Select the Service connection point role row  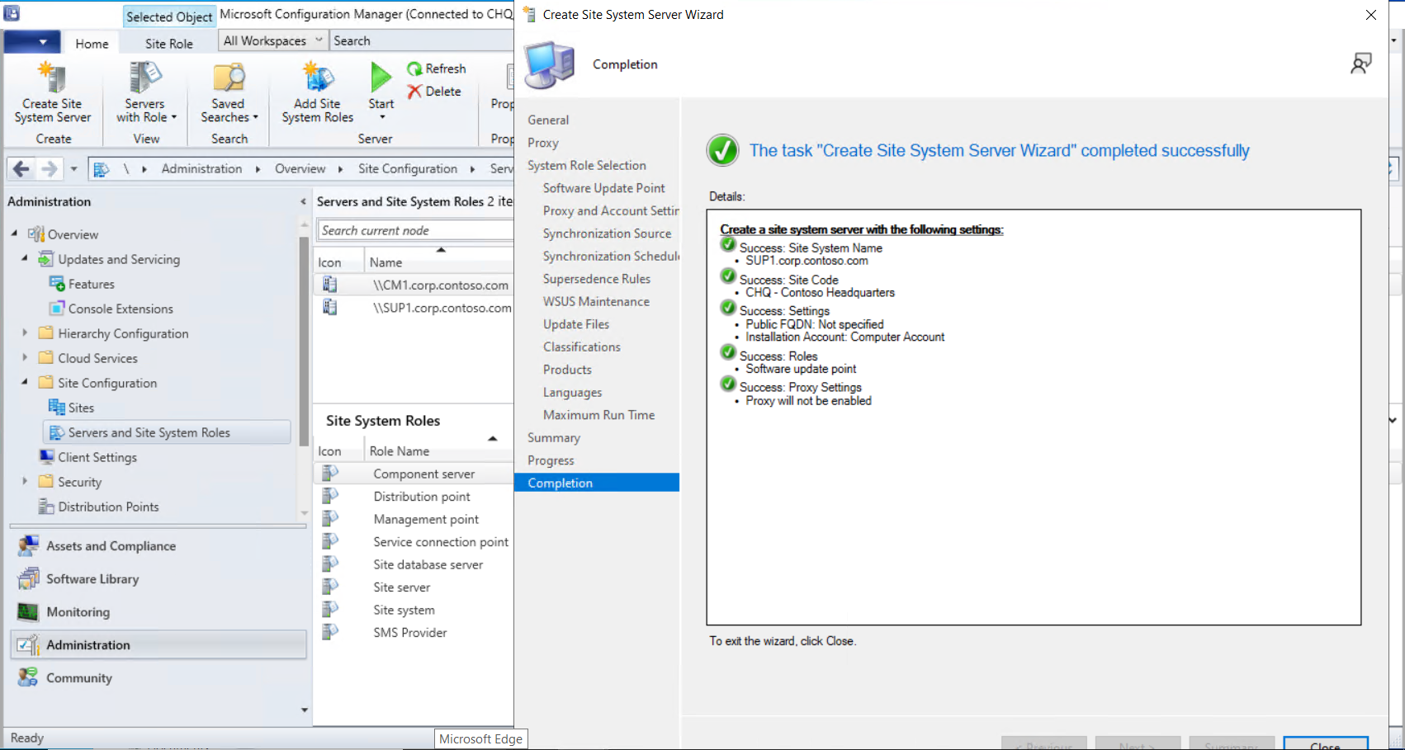coord(414,542)
